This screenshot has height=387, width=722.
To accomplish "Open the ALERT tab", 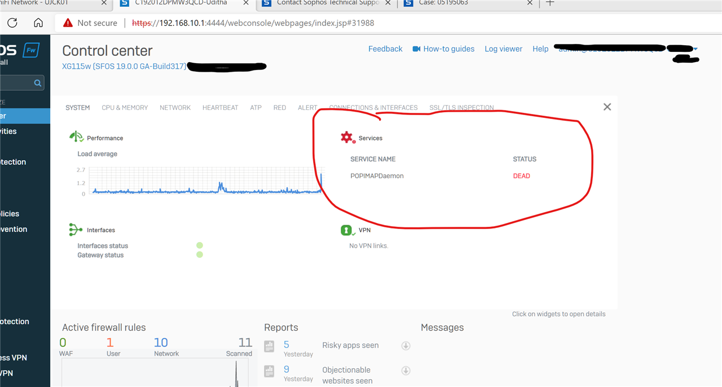I will pos(308,108).
